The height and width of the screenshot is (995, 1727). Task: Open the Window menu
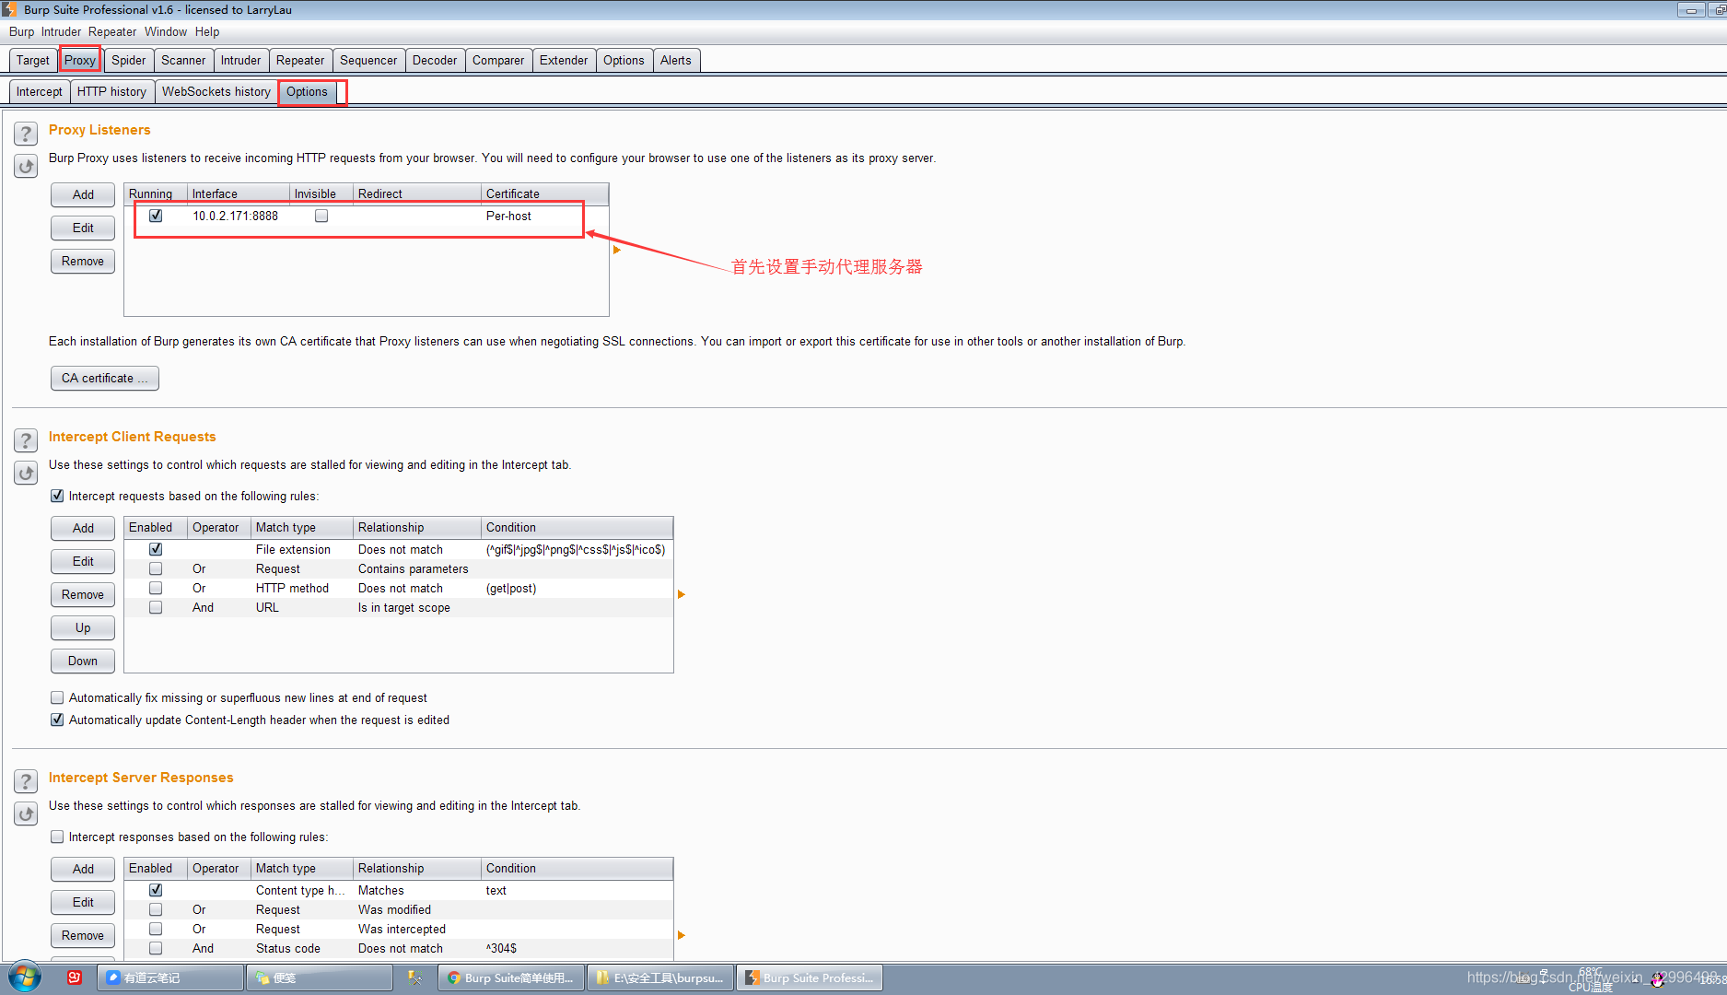coord(166,31)
